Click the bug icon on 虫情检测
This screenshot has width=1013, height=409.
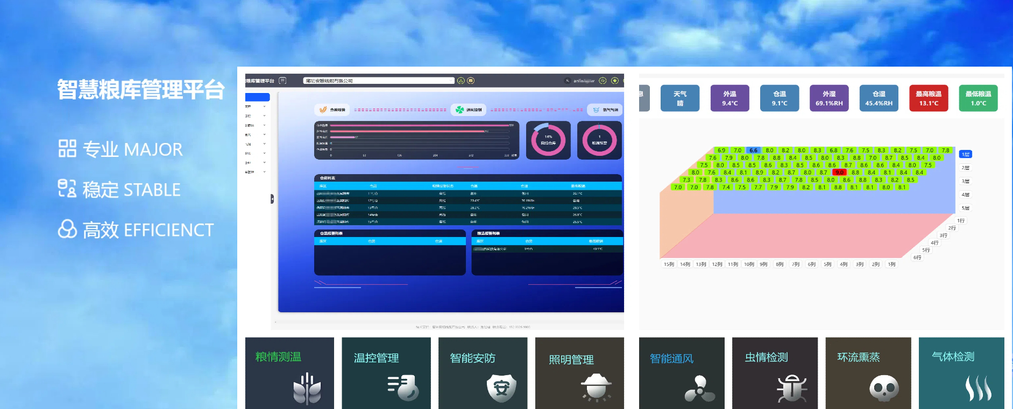792,389
